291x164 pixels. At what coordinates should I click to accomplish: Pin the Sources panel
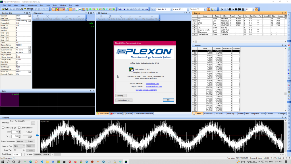pos(283,13)
